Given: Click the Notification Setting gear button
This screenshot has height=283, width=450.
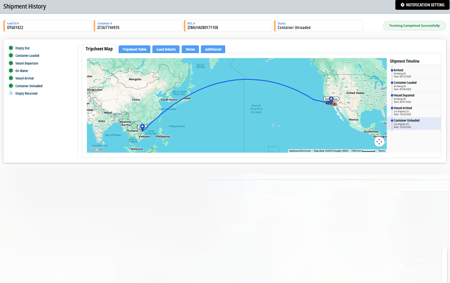Looking at the screenshot, I should pyautogui.click(x=422, y=5).
